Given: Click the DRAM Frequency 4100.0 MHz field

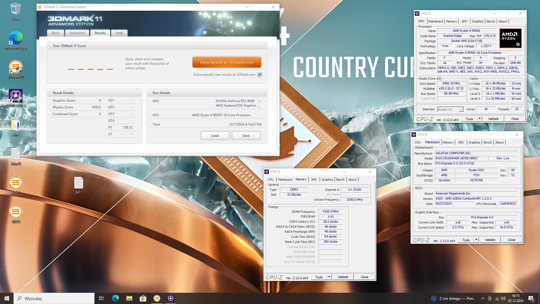Looking at the screenshot, I should pyautogui.click(x=330, y=211).
